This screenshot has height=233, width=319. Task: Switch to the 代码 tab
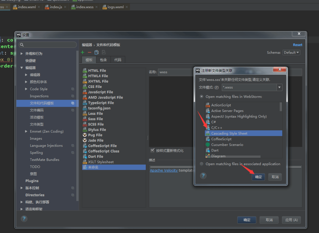[117, 60]
